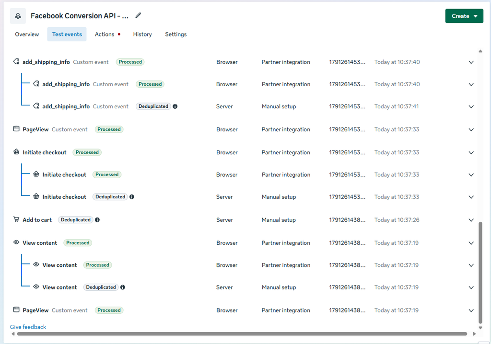
Task: Click 'Custom event' label on PageView 10:37:33 row
Action: [70, 129]
